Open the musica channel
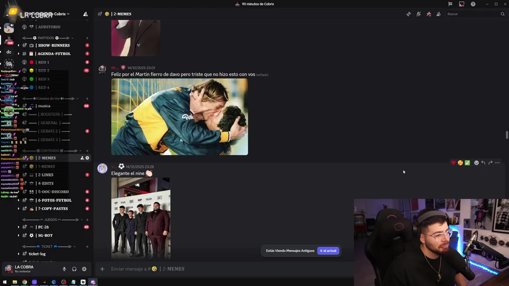The image size is (509, 286). [44, 106]
